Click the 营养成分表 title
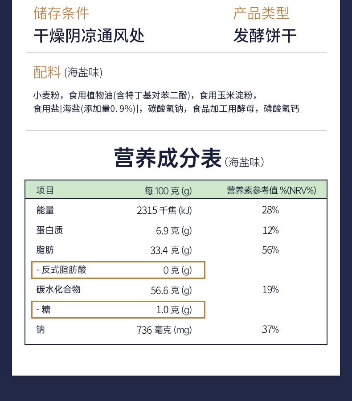Viewport: 352px width, 401px height. pos(168,158)
